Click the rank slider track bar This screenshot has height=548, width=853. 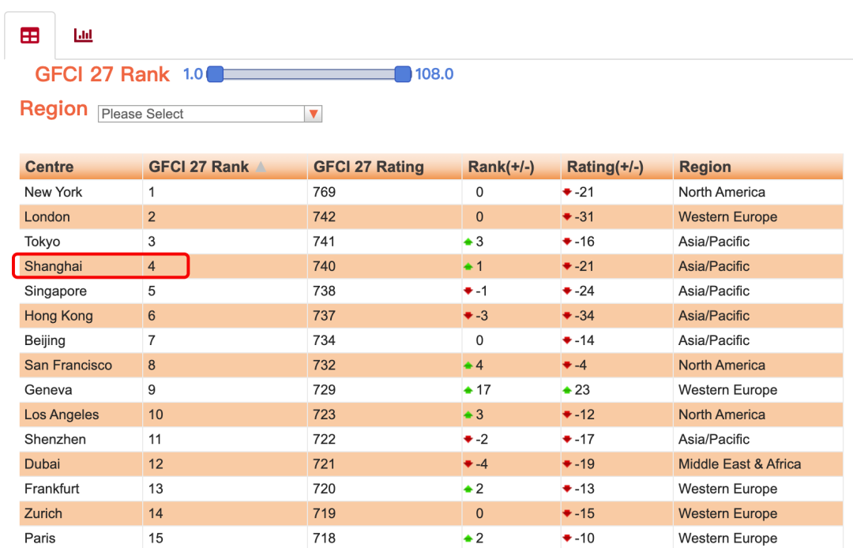(309, 74)
